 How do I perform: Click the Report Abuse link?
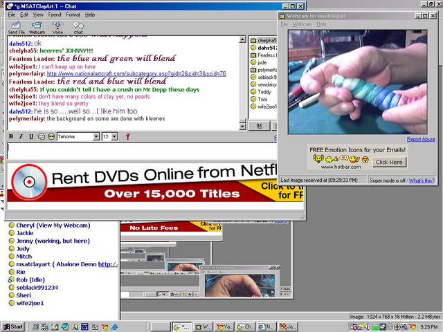coord(421,139)
